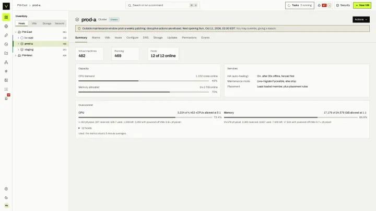Image resolution: width=376 pixels, height=211 pixels.
Task: Switch to the Updates tab
Action: click(172, 38)
